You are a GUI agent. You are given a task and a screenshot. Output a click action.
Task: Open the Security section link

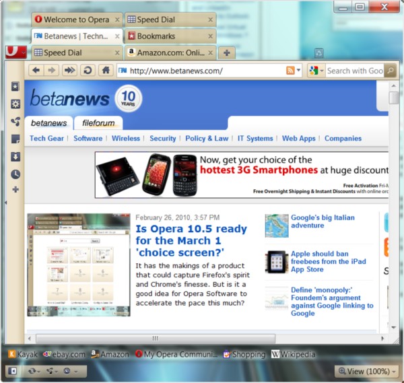(162, 138)
